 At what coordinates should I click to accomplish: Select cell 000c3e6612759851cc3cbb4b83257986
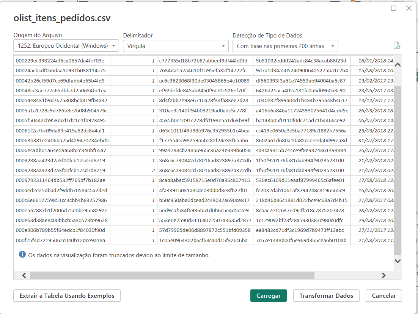tap(62, 200)
